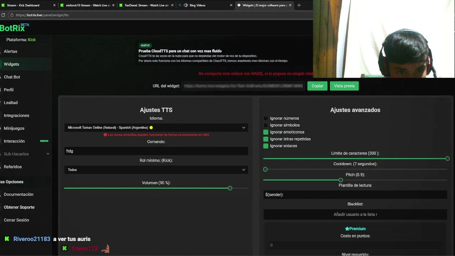Click the Blacklist add user field
The height and width of the screenshot is (256, 455).
(355, 214)
